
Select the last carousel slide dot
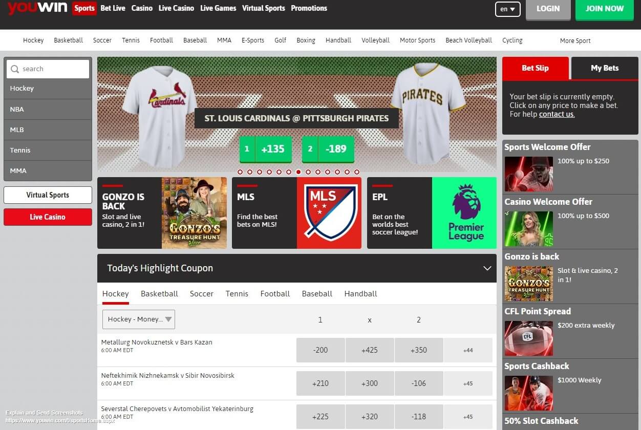(x=357, y=172)
